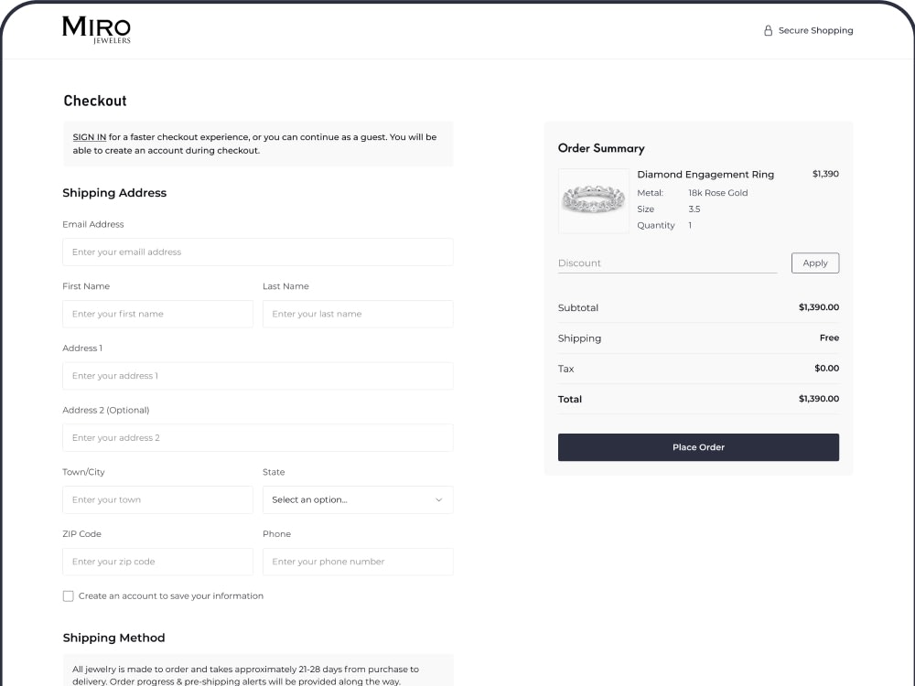Image resolution: width=915 pixels, height=686 pixels.
Task: Select the Address 1 field
Action: point(258,376)
